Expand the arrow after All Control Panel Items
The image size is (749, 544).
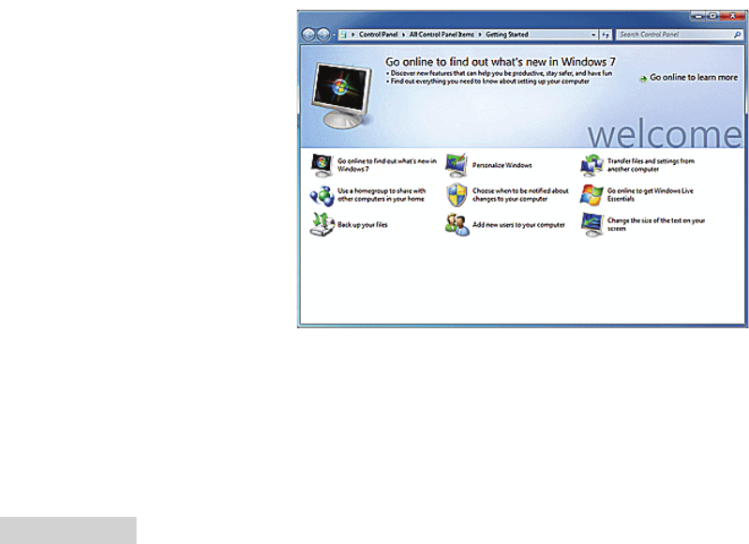pyautogui.click(x=480, y=35)
